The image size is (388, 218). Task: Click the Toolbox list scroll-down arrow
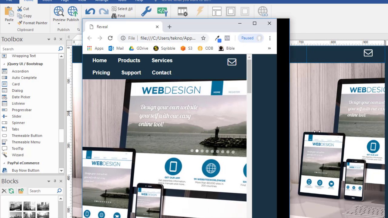[x=61, y=170]
